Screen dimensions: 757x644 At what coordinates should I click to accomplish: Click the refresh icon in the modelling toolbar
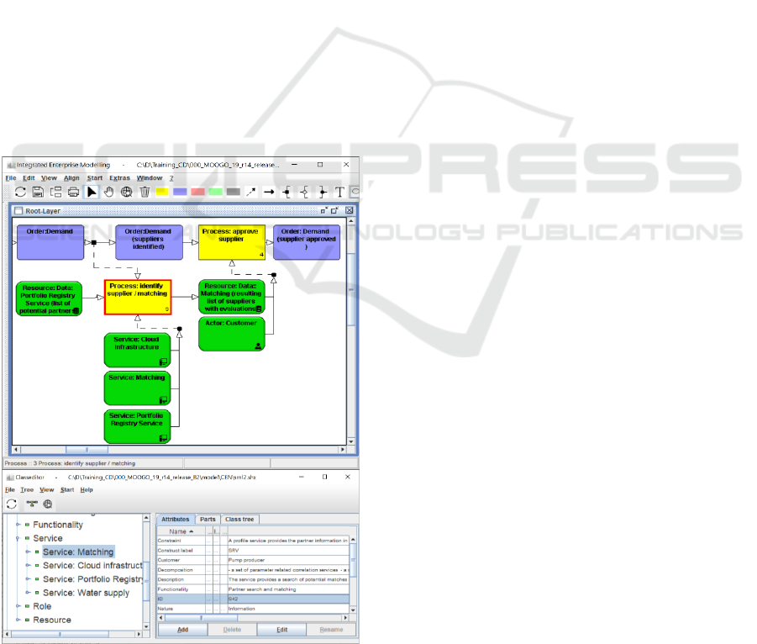coord(20,192)
